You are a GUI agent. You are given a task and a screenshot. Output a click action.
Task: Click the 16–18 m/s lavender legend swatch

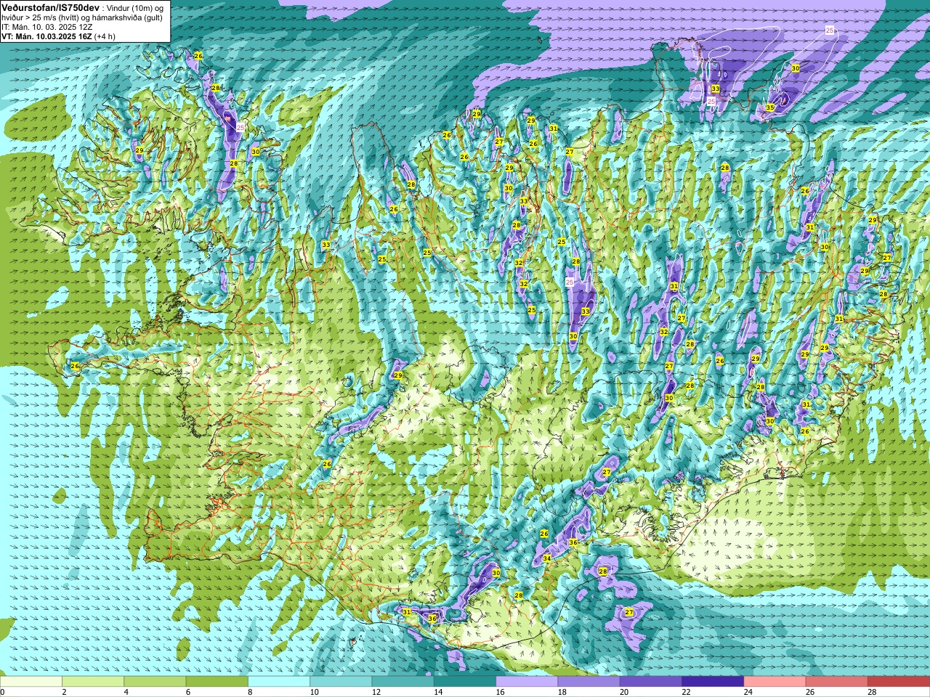[527, 681]
